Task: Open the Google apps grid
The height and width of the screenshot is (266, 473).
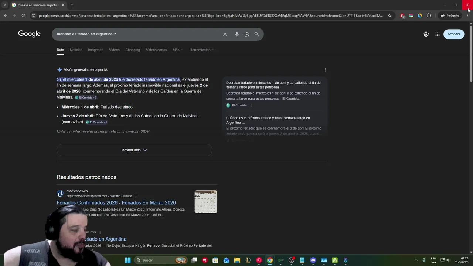Action: (438, 34)
